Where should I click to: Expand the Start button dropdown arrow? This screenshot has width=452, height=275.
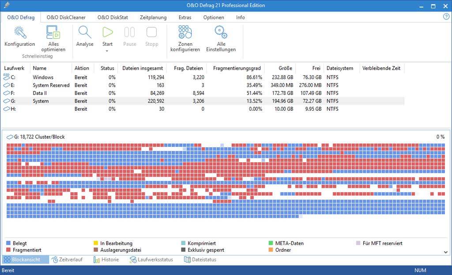[107, 51]
